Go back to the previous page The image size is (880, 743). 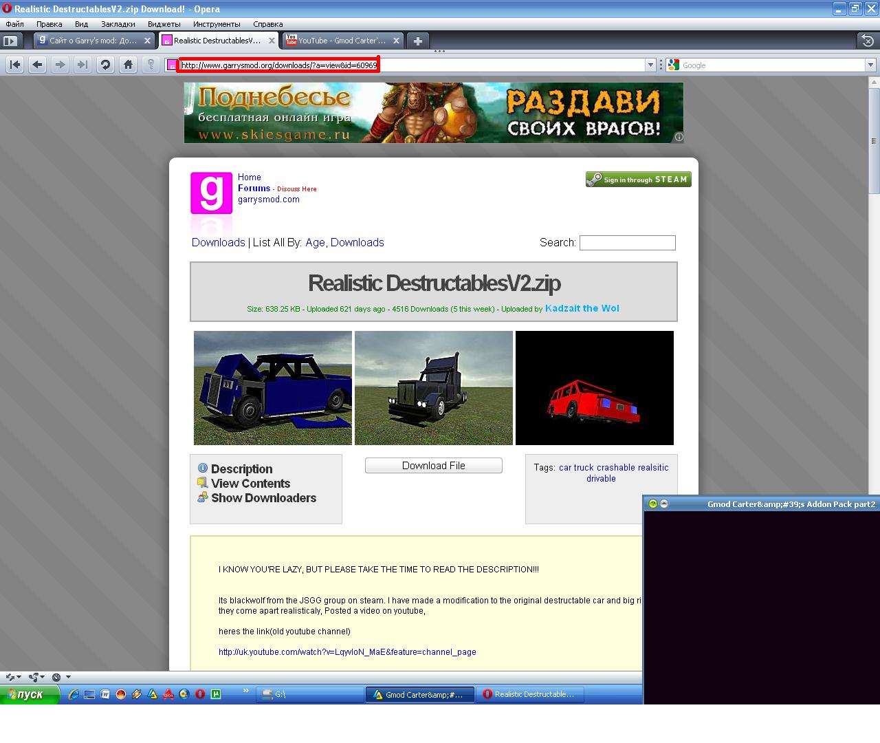click(x=38, y=65)
